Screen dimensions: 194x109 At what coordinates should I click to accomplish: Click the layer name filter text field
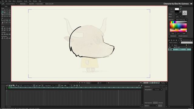tap(187, 43)
